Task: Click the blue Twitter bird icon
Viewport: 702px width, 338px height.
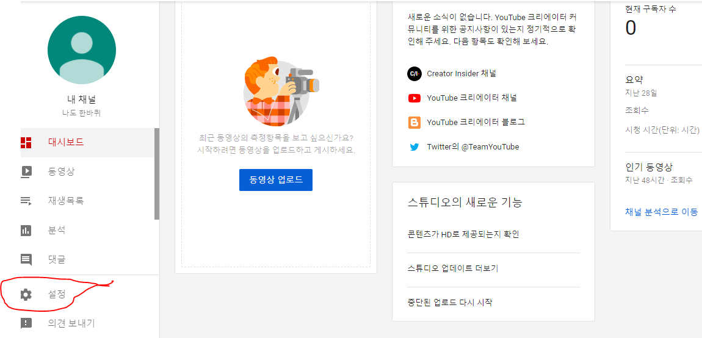Action: point(414,147)
